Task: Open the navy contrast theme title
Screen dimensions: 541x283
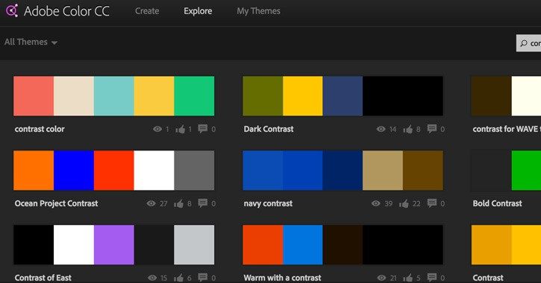Action: (x=268, y=203)
